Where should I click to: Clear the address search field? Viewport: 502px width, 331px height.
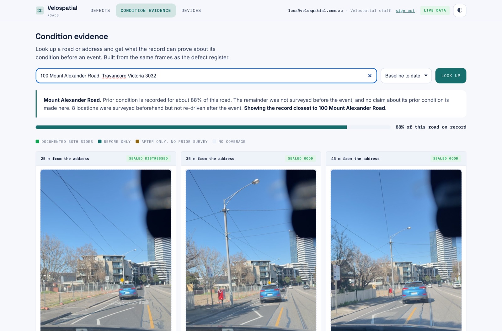pyautogui.click(x=370, y=76)
